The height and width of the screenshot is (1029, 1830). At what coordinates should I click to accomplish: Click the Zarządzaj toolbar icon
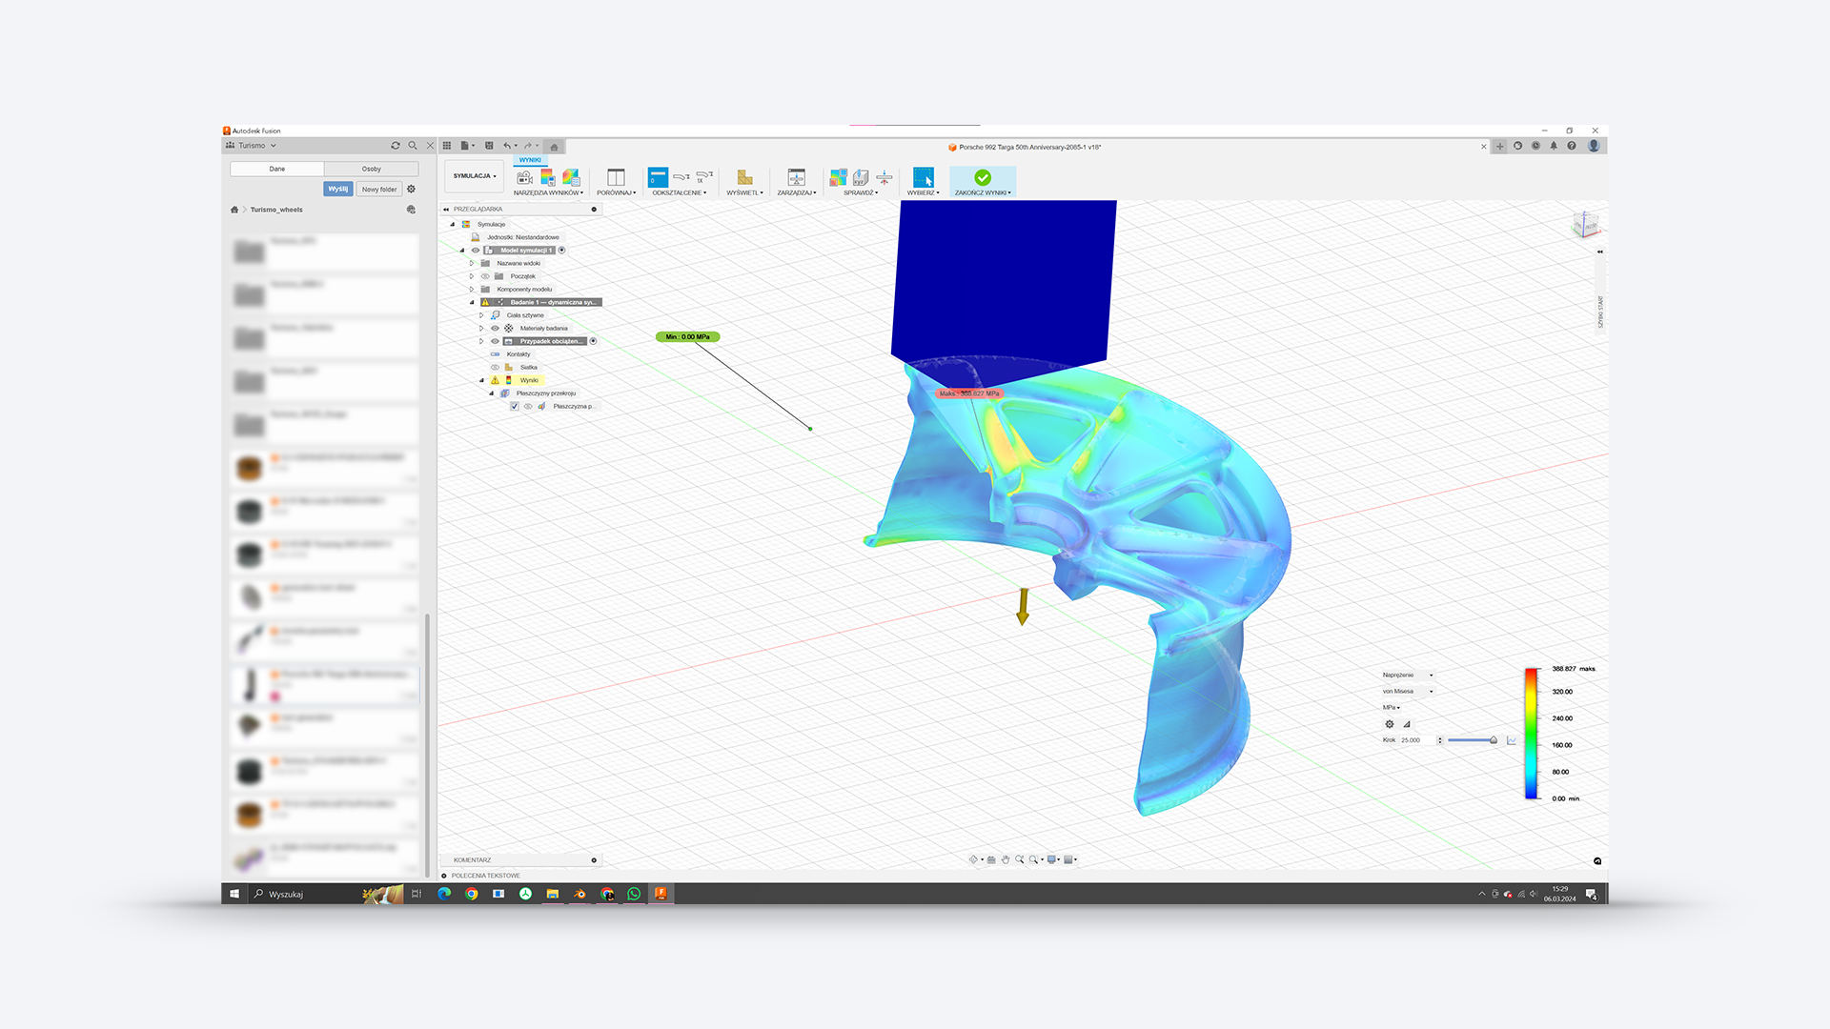(x=796, y=177)
